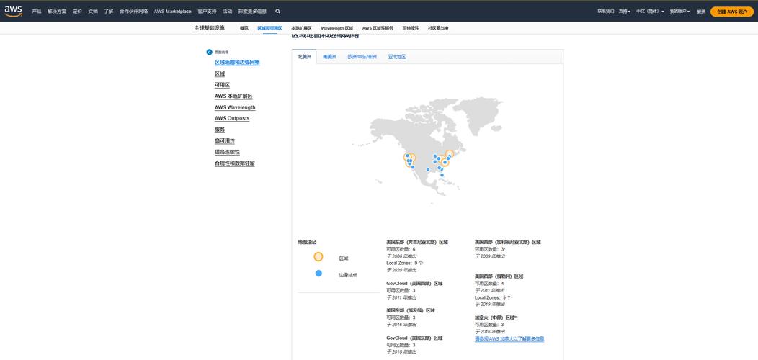Click the 地图注记 legend title

307,242
